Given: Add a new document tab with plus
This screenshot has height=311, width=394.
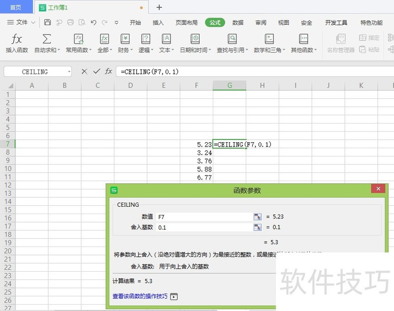Looking at the screenshot, I should pyautogui.click(x=159, y=7).
